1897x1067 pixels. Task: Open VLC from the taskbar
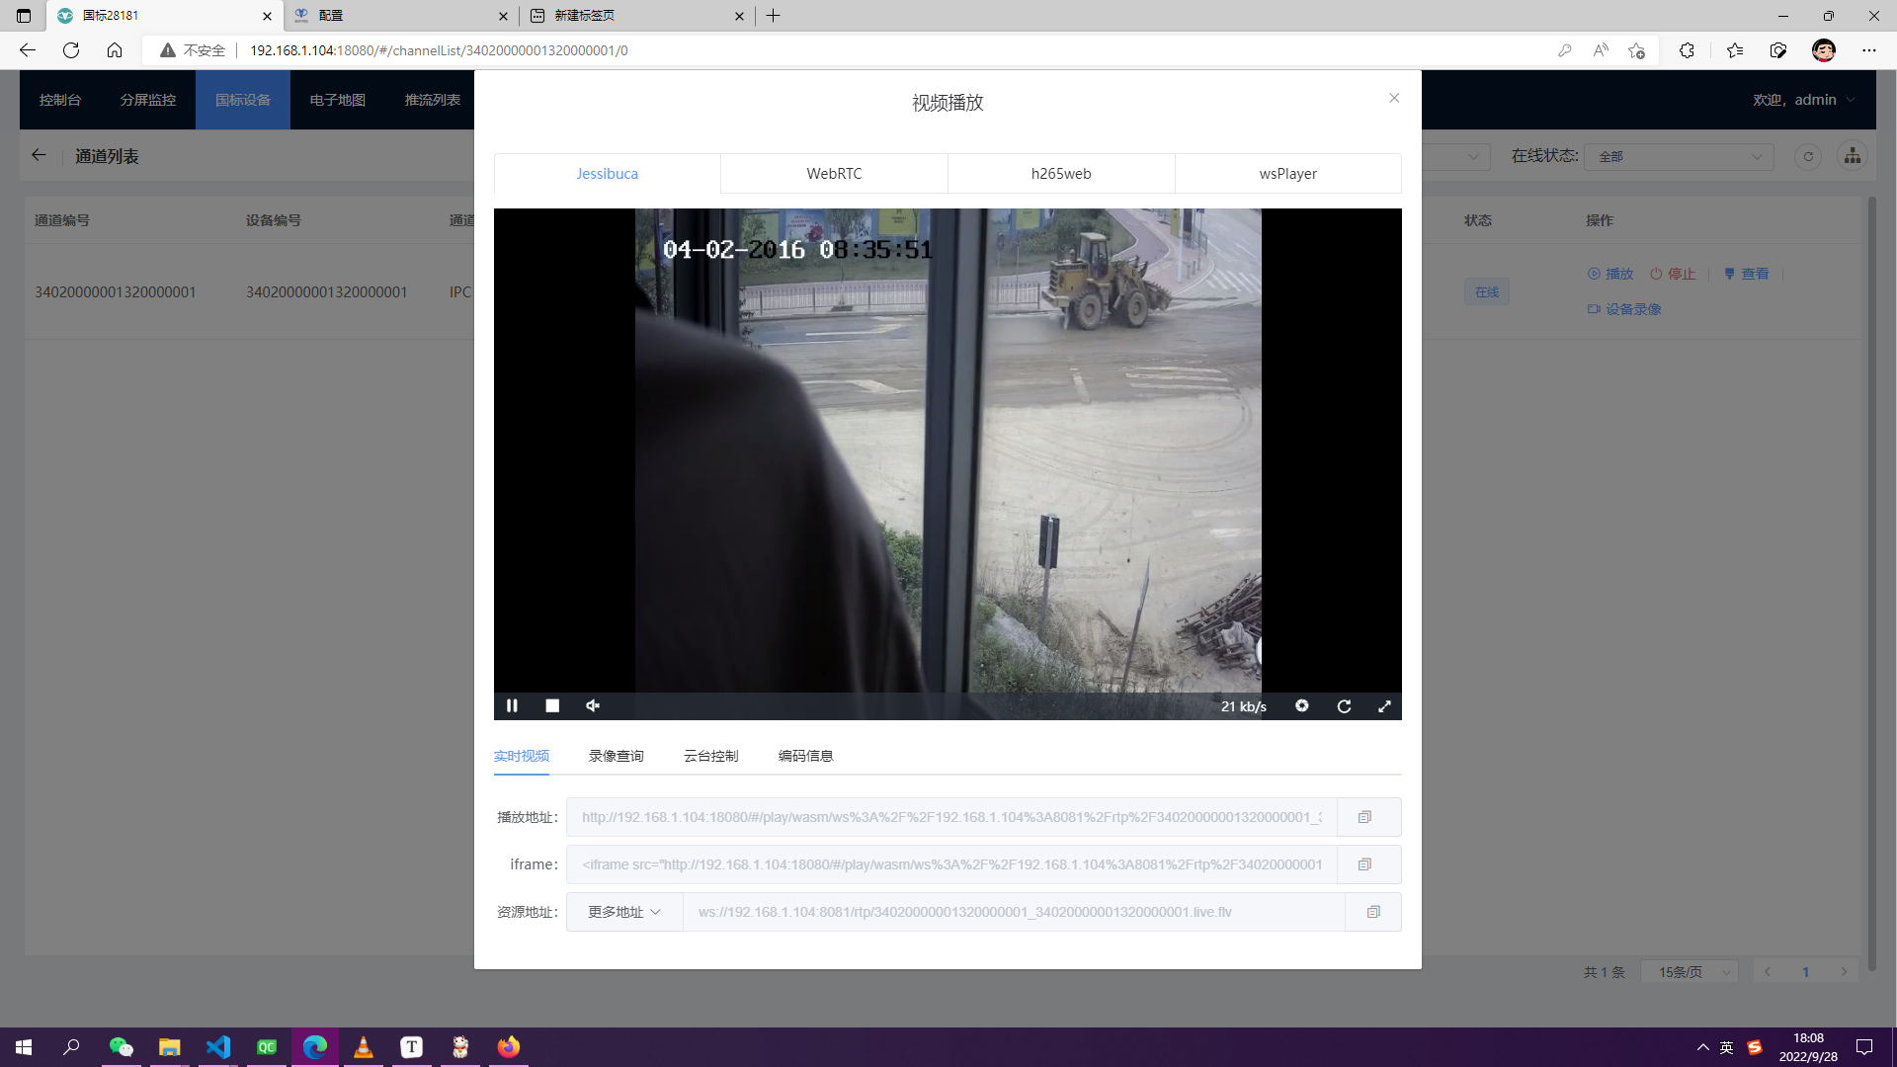364,1047
